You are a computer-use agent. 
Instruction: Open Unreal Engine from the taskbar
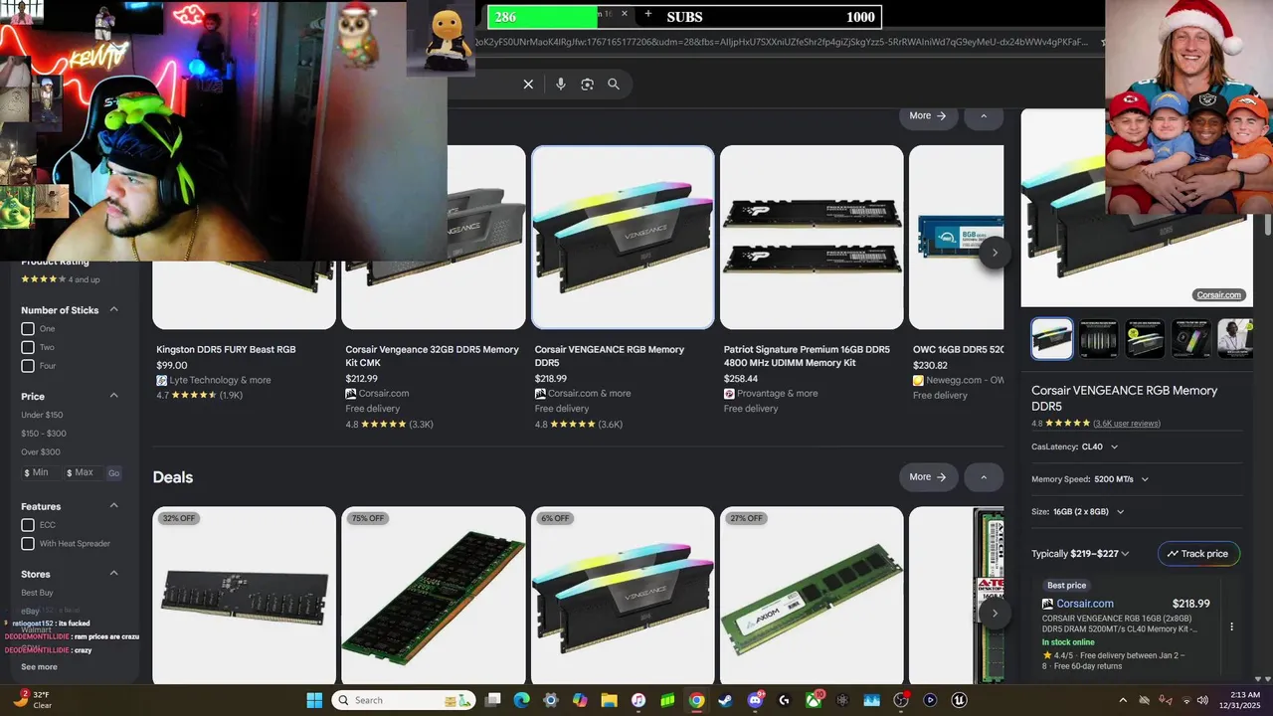point(959,700)
